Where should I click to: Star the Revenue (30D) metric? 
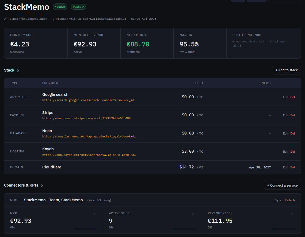pos(292,213)
